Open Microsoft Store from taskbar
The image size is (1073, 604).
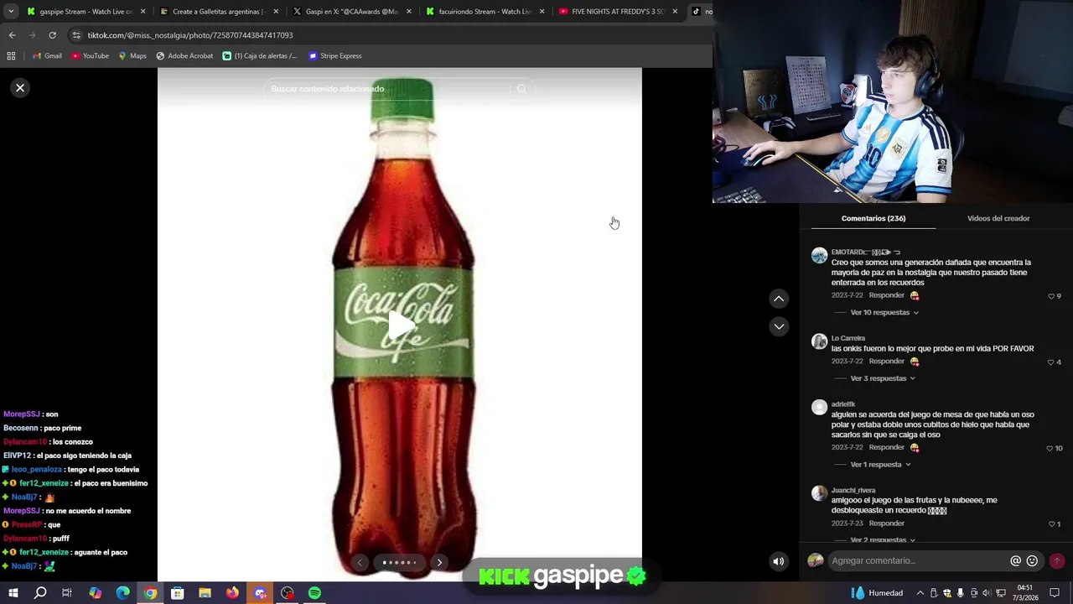[177, 593]
